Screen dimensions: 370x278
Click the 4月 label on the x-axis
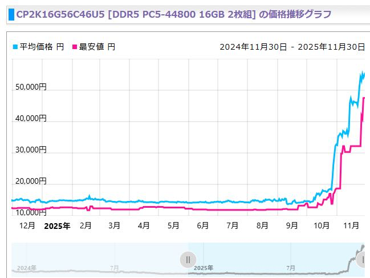pos(144,225)
